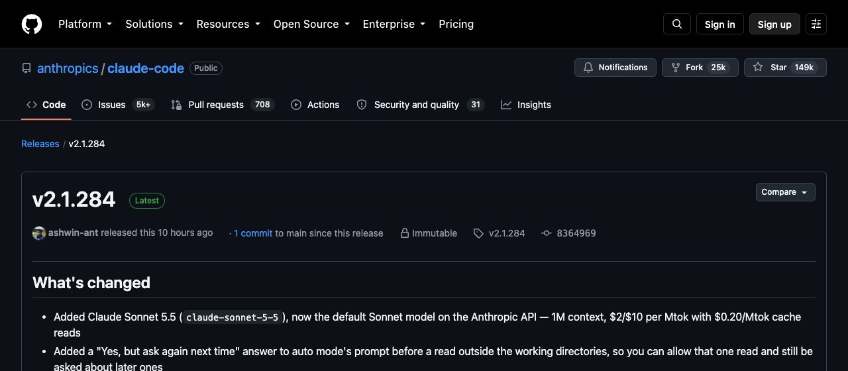Expand the Enterprise menu
This screenshot has width=848, height=371.
(x=394, y=24)
